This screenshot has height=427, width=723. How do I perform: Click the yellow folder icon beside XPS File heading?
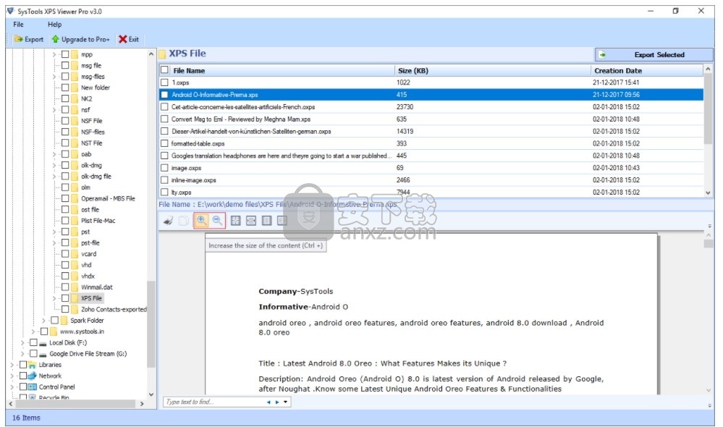point(162,54)
